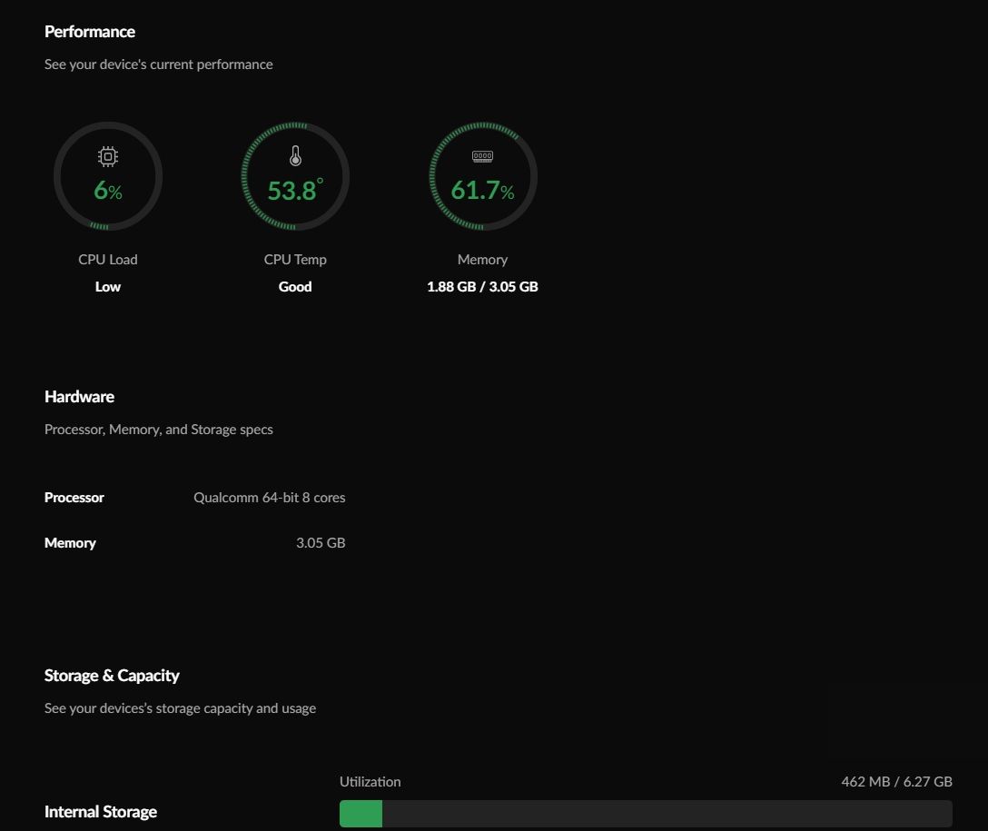Click the "CPU Load" gauge label
Image resolution: width=988 pixels, height=831 pixels.
pos(108,260)
